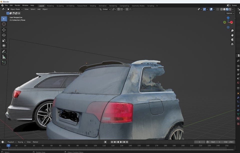Toggle X-ray display in the viewport header
The image size is (240, 153).
tap(217, 9)
